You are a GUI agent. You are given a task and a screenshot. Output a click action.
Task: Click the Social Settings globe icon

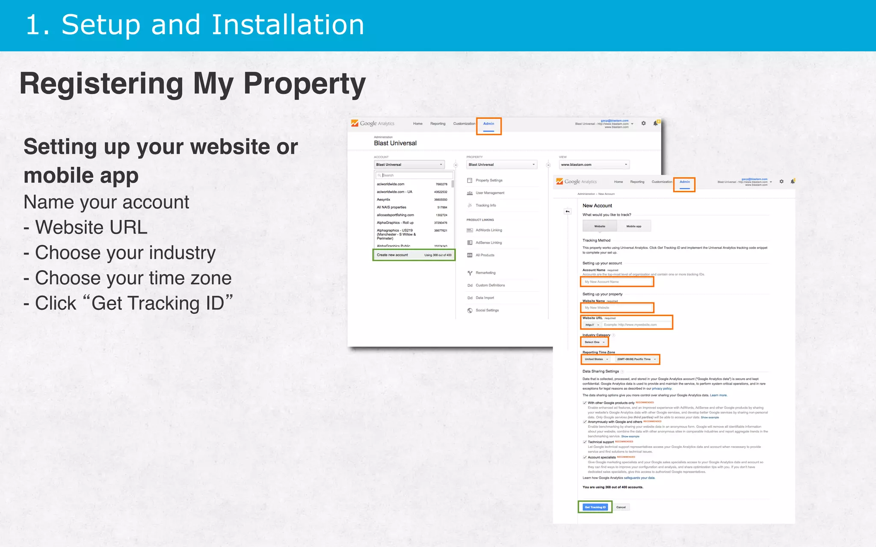click(x=470, y=311)
